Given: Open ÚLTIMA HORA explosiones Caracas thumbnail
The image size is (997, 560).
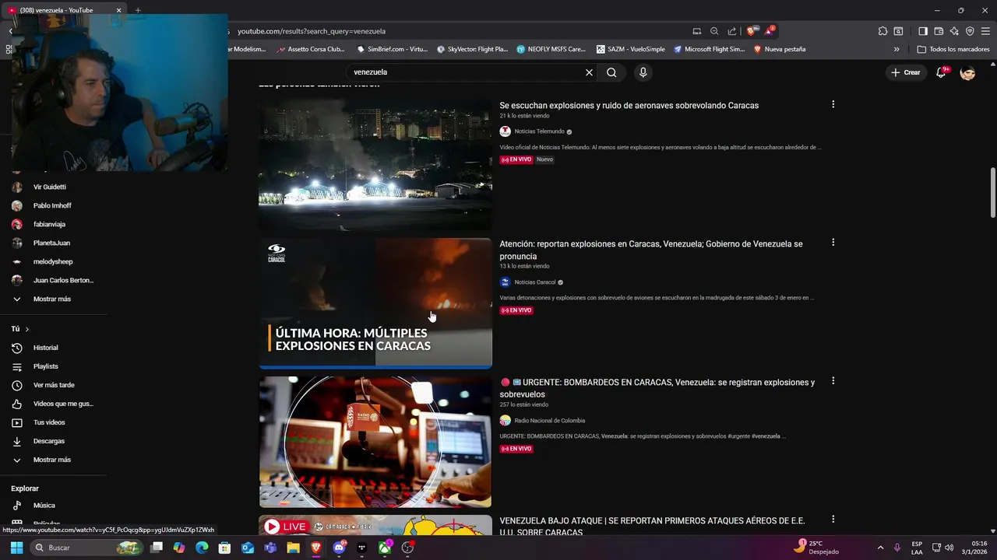Looking at the screenshot, I should coord(375,303).
